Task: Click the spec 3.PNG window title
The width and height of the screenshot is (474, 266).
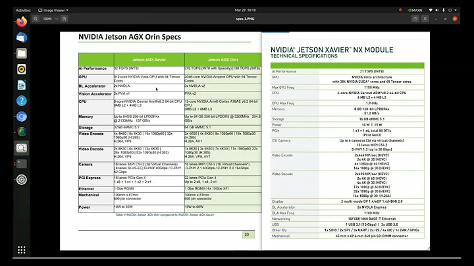Action: tap(245, 18)
